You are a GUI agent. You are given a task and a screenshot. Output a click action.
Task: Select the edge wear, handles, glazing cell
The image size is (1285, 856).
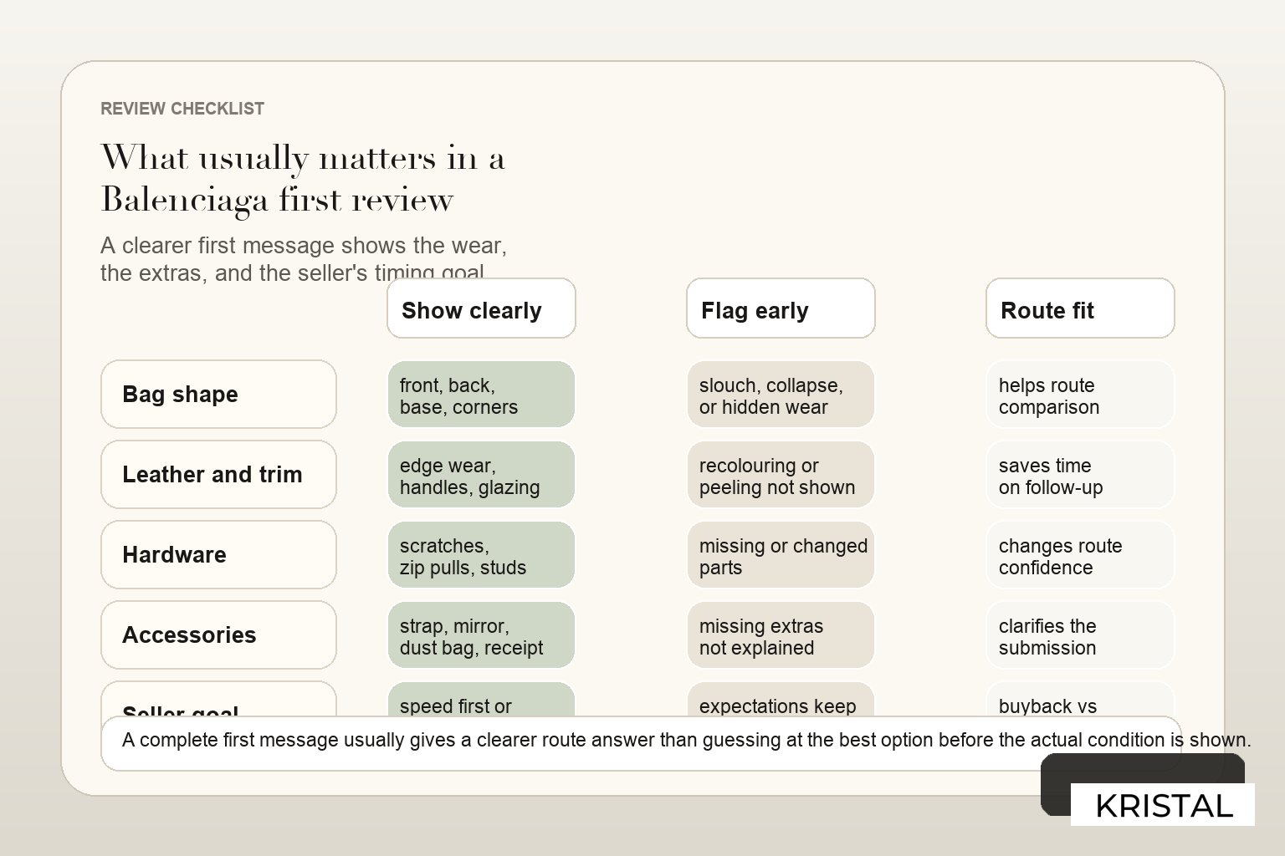point(481,475)
